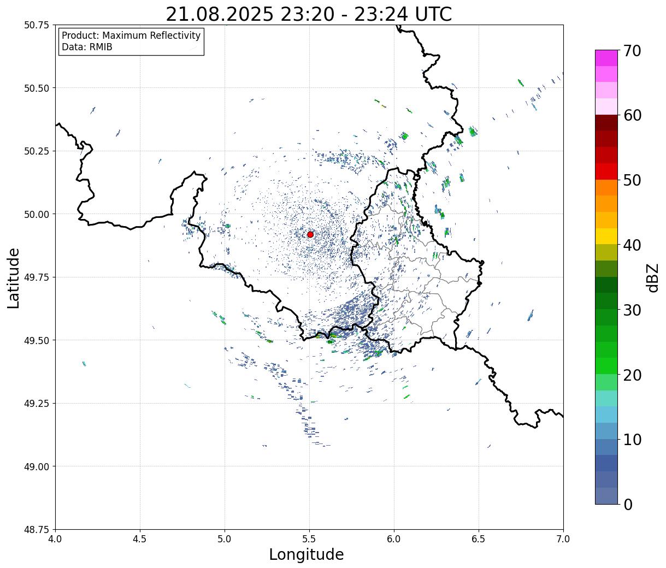Click the latitude tick label 49.50
The height and width of the screenshot is (568, 666).
click(36, 340)
